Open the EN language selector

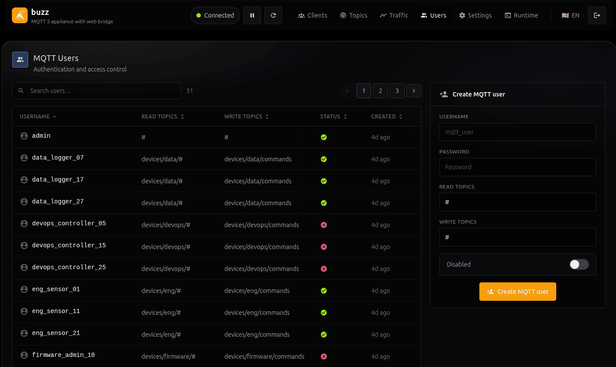click(570, 15)
